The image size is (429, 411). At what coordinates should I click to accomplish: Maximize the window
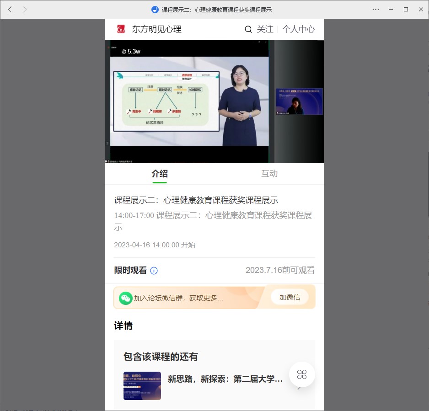[406, 9]
